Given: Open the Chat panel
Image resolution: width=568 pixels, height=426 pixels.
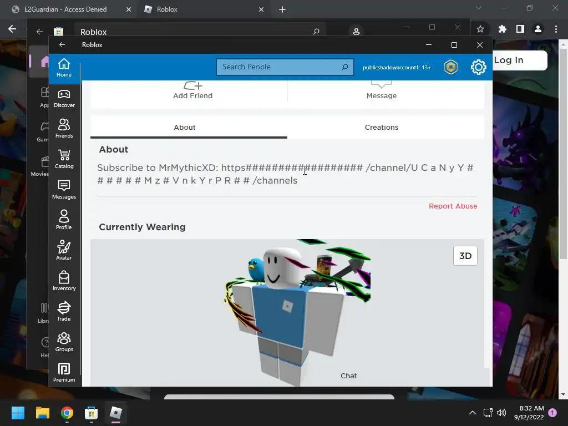Looking at the screenshot, I should click(348, 376).
